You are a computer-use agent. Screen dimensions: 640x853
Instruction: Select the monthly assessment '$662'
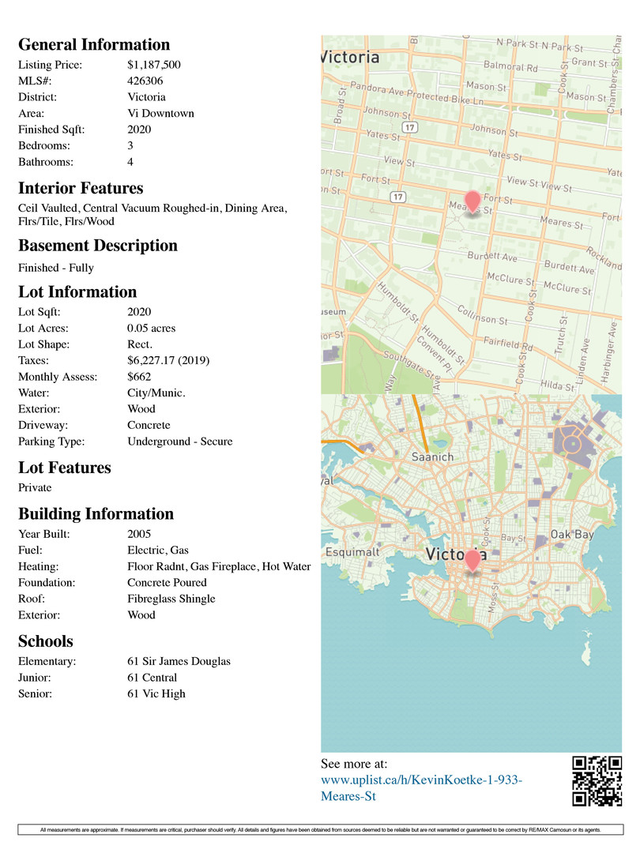tap(139, 377)
